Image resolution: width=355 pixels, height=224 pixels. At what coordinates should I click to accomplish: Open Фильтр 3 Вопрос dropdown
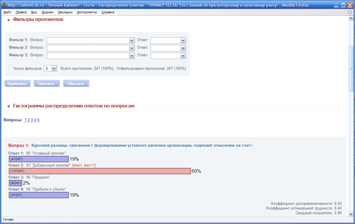[91, 56]
